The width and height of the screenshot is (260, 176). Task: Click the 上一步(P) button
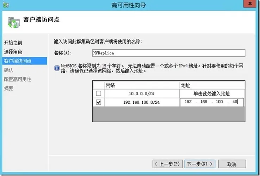pos(167,164)
